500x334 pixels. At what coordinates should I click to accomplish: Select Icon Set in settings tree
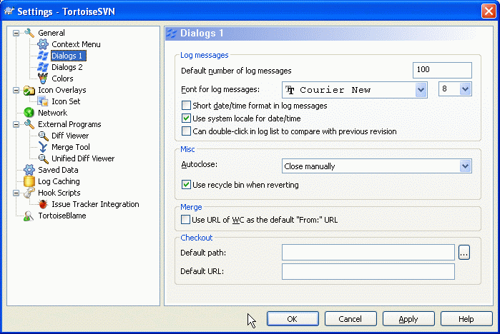coord(66,101)
